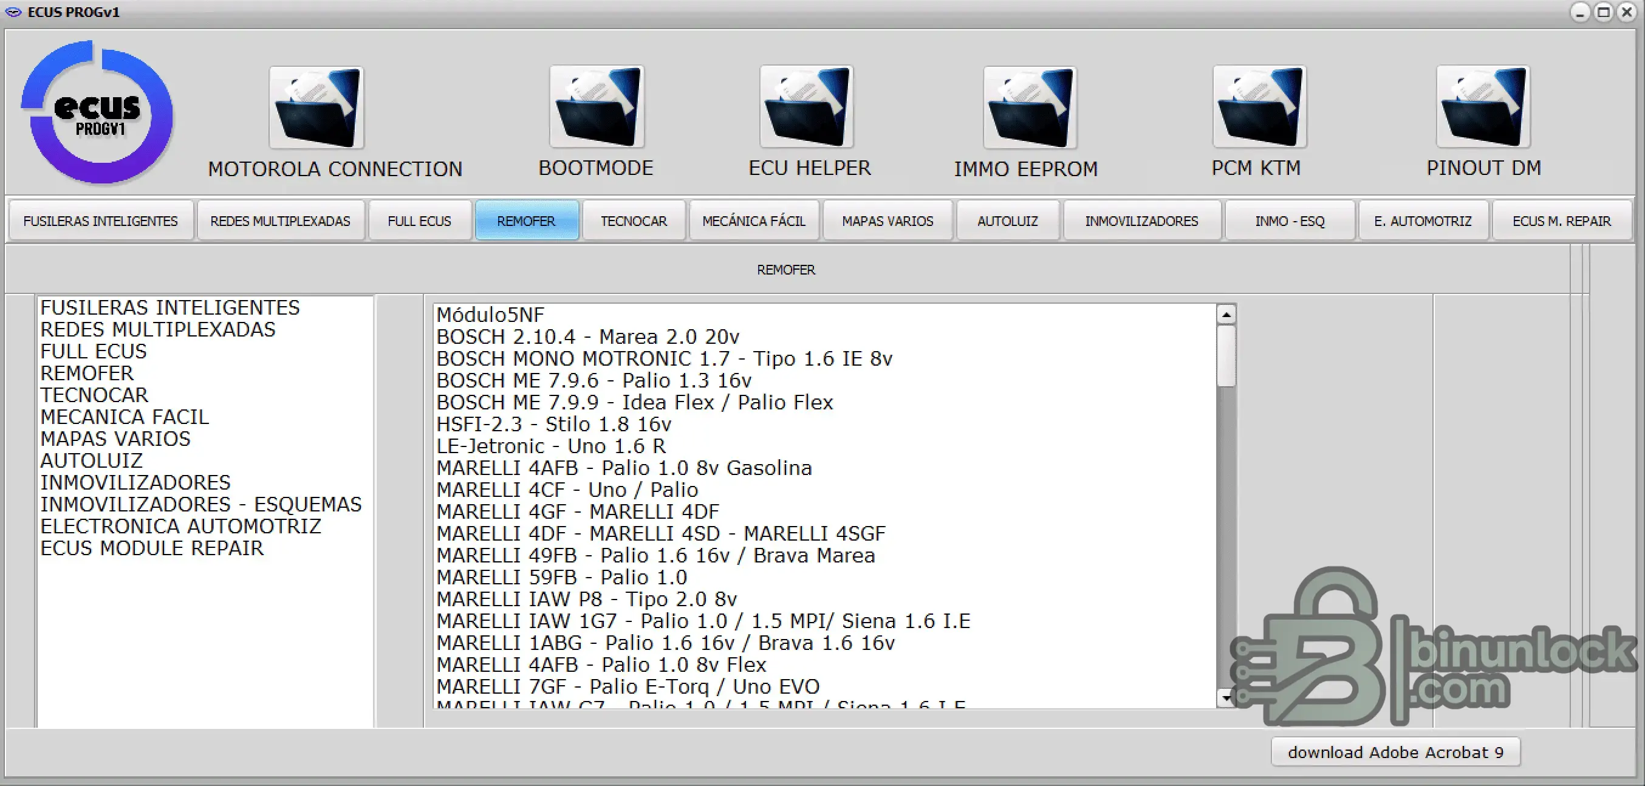Switch to the FUSILERAS INTELIGENTES tab
This screenshot has height=786, width=1645.
point(101,221)
